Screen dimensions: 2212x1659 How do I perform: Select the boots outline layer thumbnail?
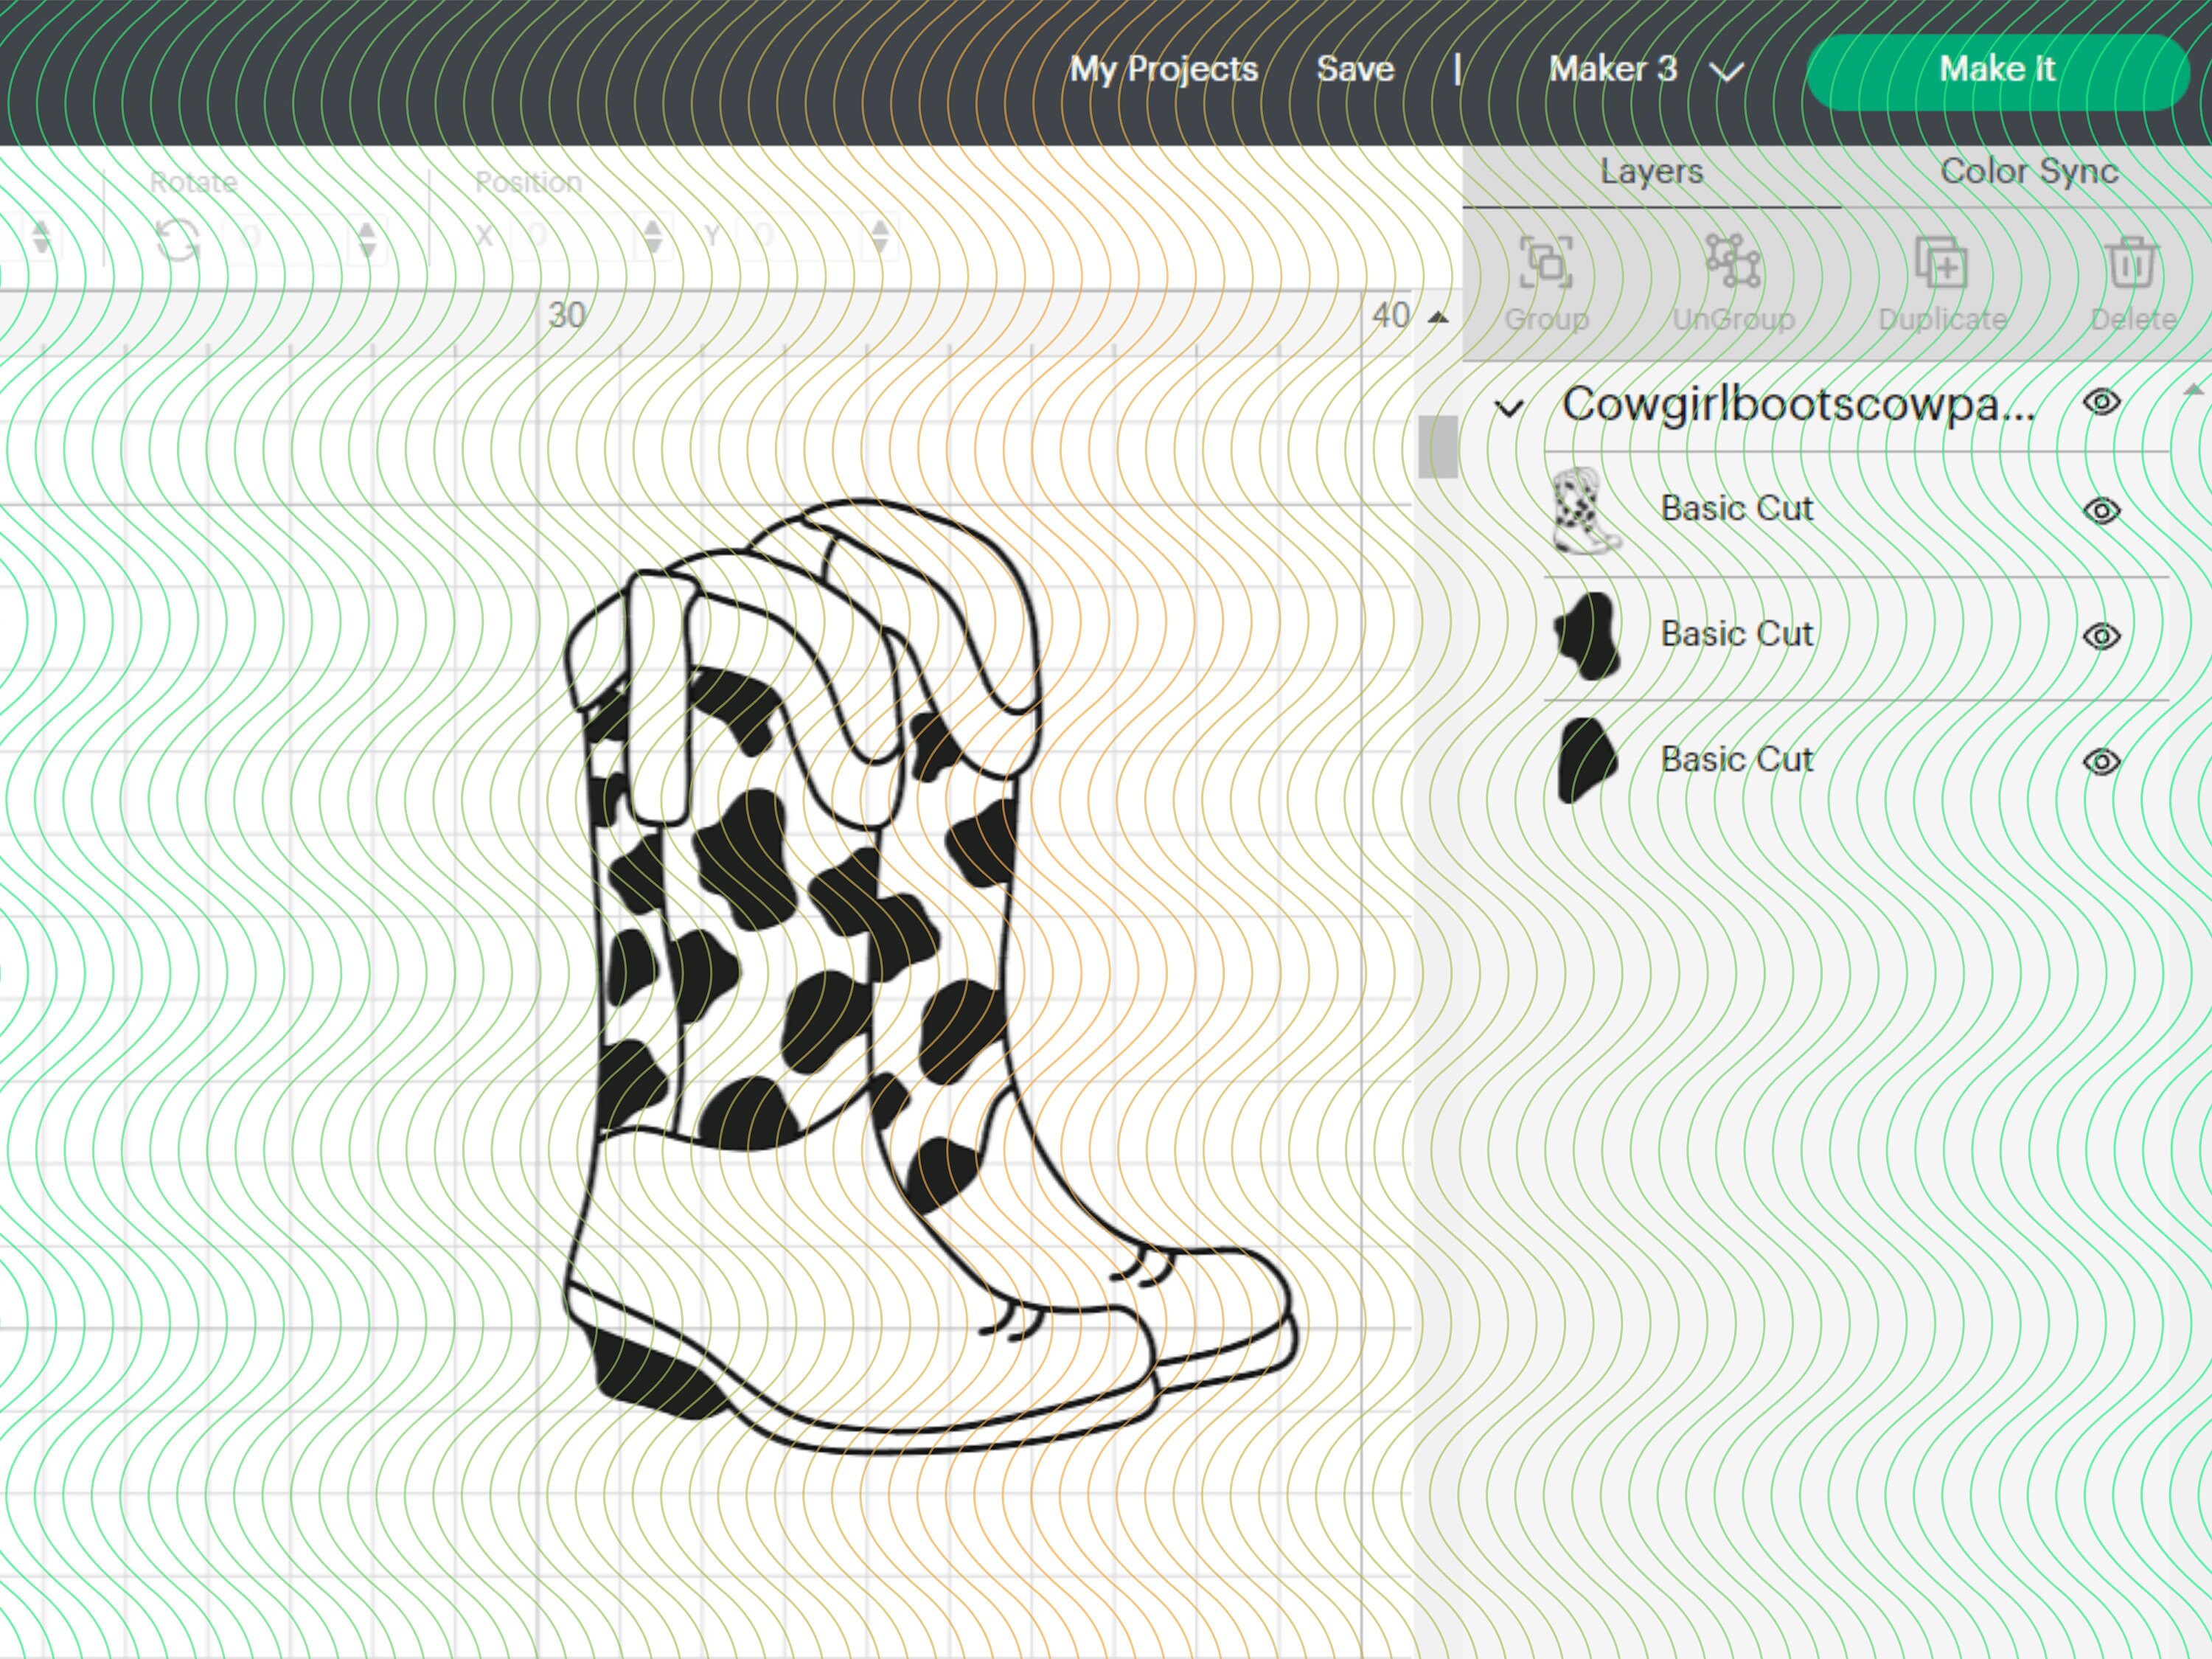point(1586,511)
